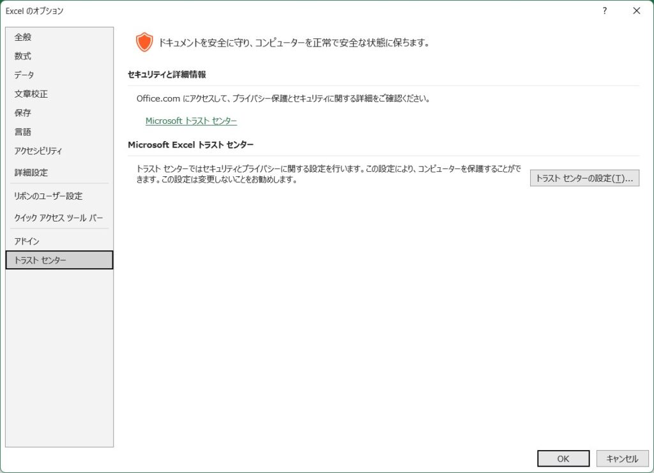Screen dimensions: 654x473
Task: Click the orange security shield icon
Action: [144, 43]
